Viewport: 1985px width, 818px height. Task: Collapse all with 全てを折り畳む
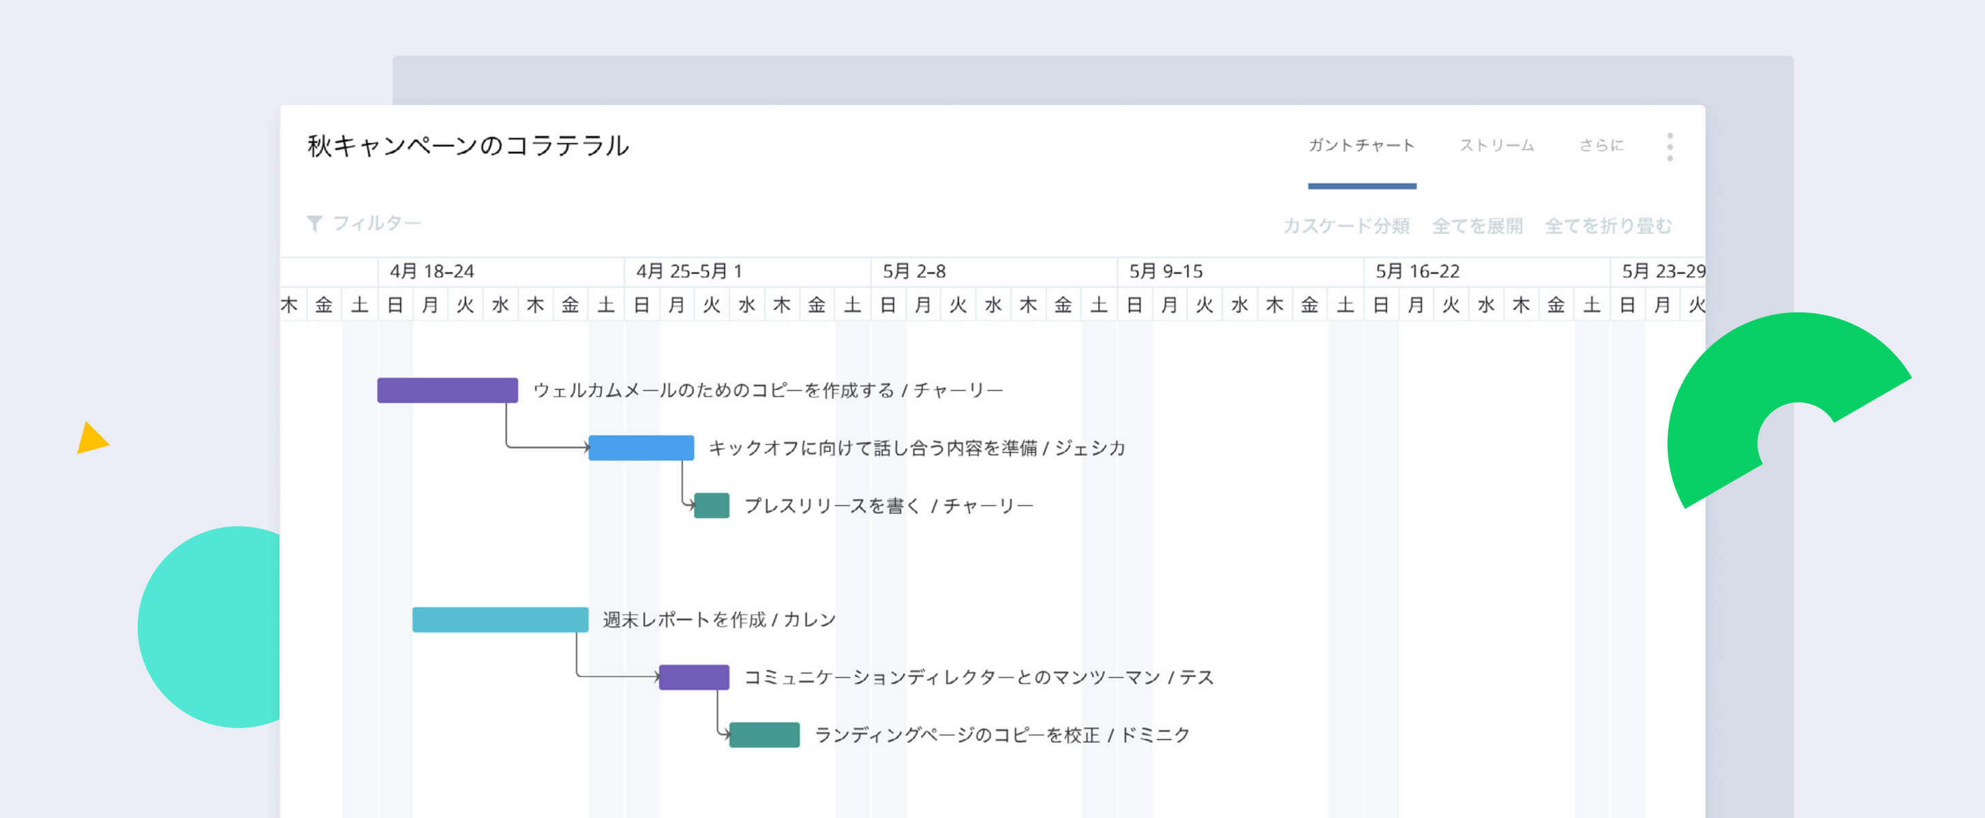pos(1608,226)
